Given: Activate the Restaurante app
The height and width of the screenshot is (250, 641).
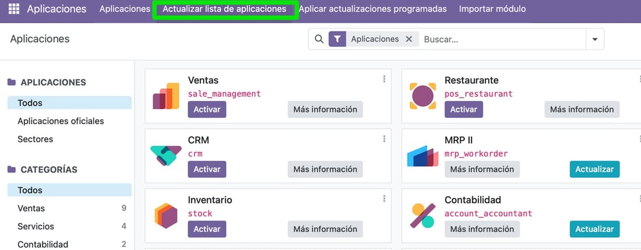Looking at the screenshot, I should [464, 109].
